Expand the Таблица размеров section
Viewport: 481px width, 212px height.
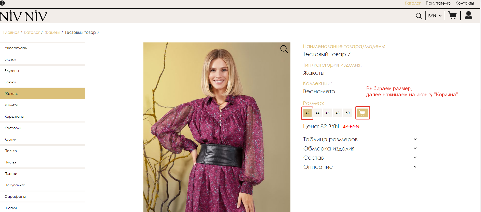[359, 139]
